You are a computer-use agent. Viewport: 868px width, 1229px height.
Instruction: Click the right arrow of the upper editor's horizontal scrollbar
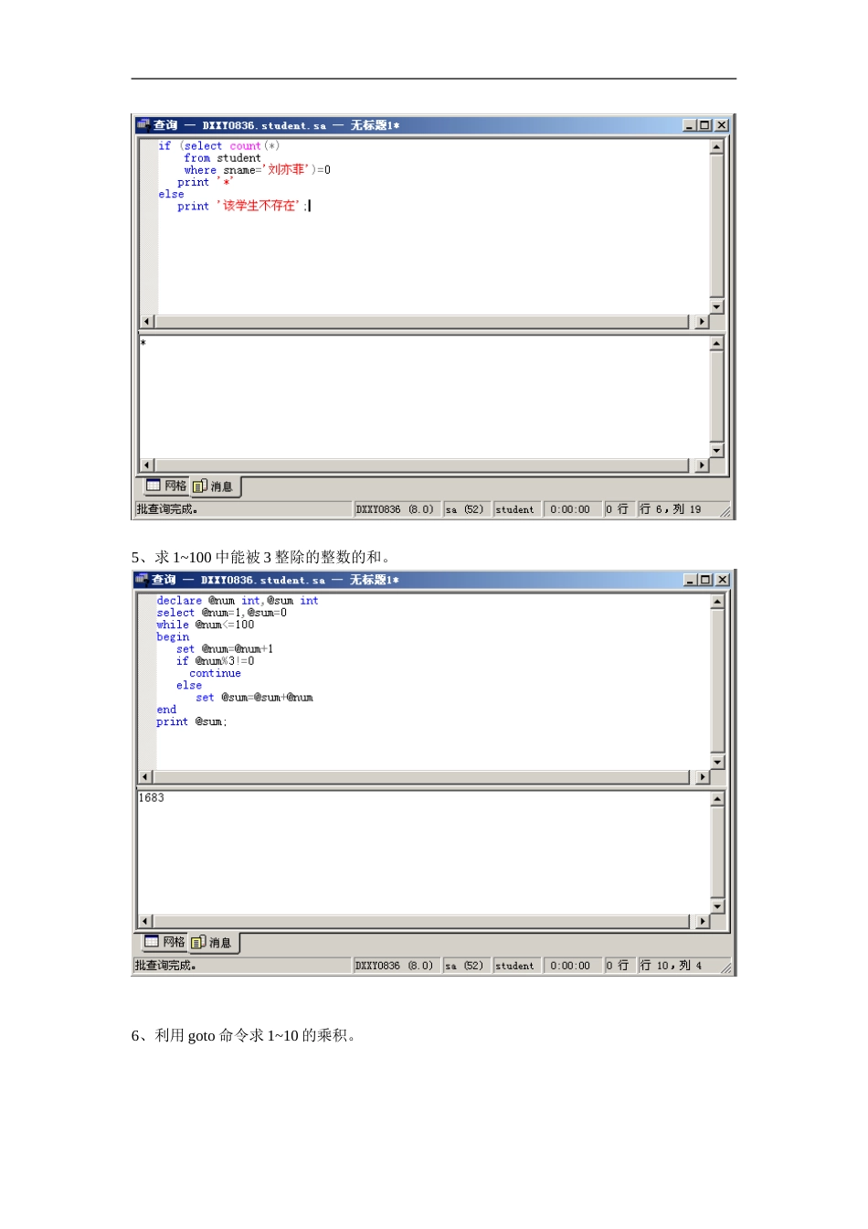[702, 322]
